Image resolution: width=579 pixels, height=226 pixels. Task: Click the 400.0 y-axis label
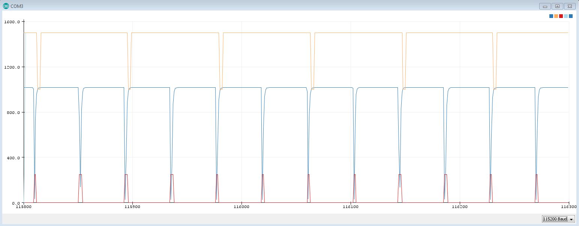pos(13,158)
